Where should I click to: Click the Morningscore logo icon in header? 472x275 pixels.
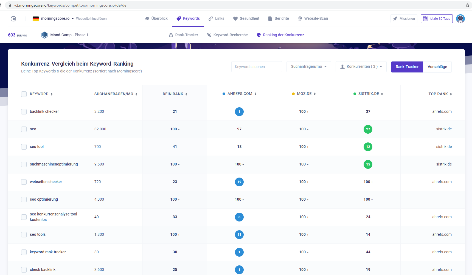tap(13, 19)
